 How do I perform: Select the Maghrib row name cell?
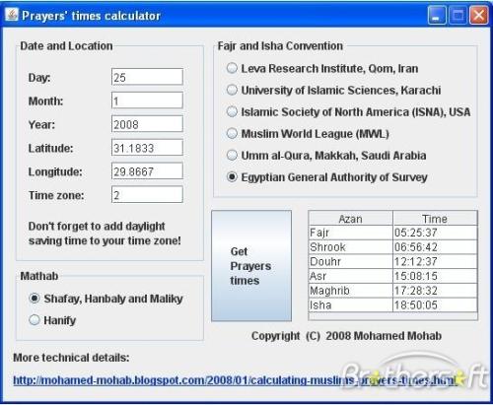coord(351,291)
